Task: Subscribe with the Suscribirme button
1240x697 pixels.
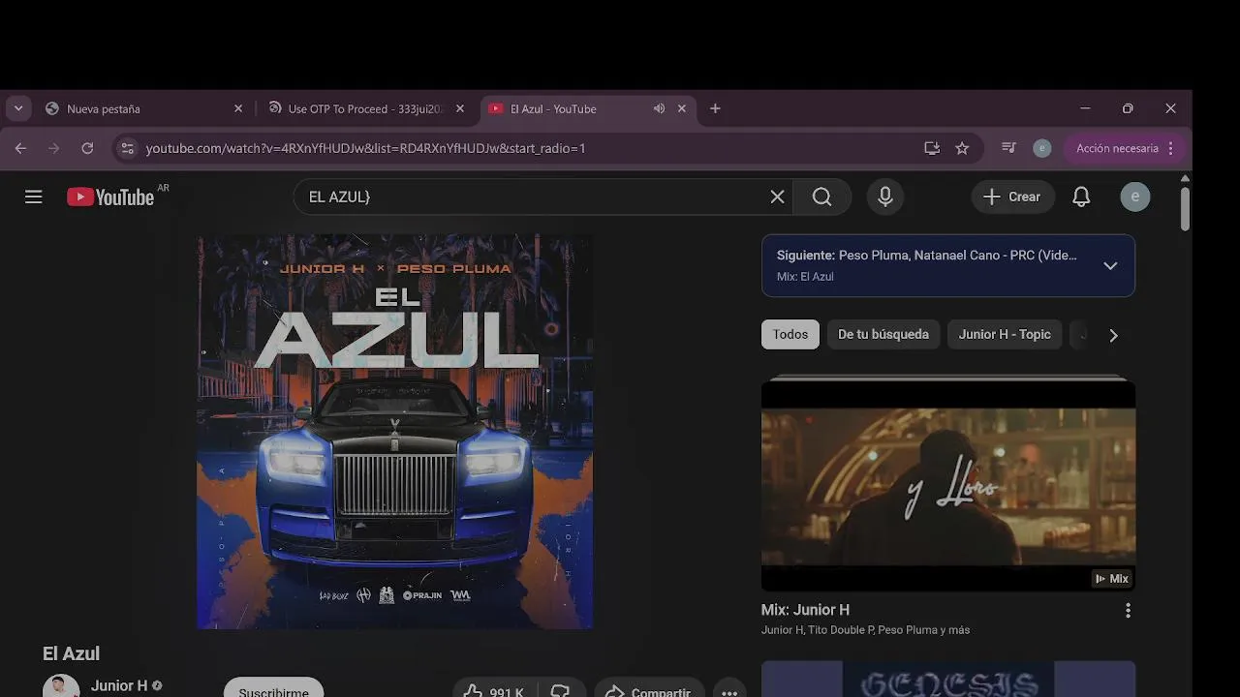Action: click(x=273, y=688)
